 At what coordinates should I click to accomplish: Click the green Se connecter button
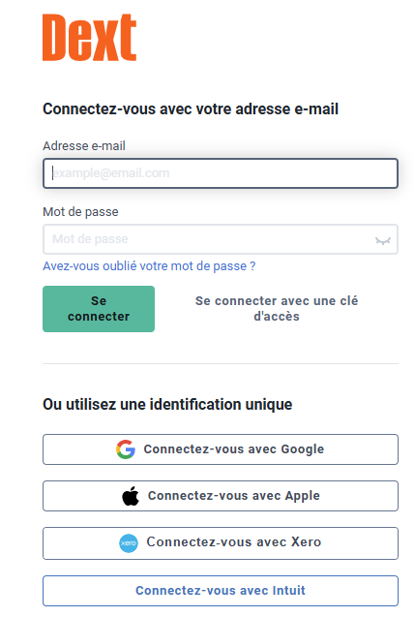(99, 309)
